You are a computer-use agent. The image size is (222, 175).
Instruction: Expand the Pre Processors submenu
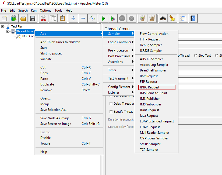pyautogui.click(x=118, y=50)
